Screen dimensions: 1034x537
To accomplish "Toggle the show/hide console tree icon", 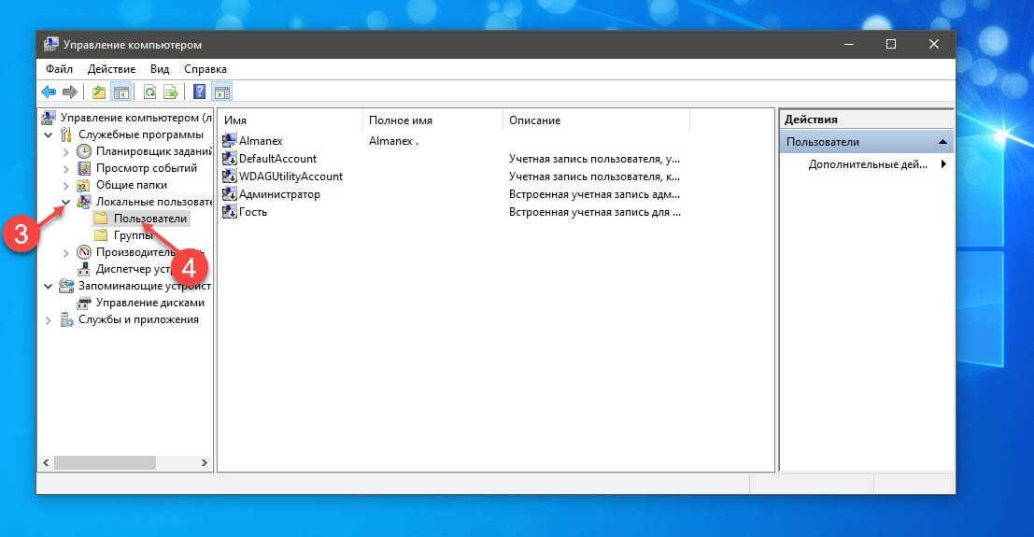I will tap(121, 92).
